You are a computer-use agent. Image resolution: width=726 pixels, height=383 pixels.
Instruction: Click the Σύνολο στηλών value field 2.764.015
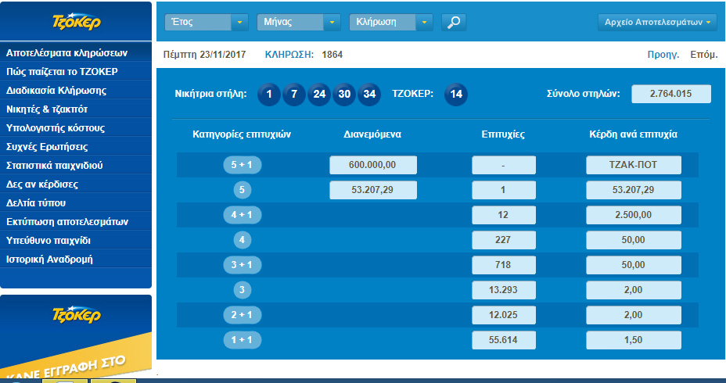click(670, 95)
